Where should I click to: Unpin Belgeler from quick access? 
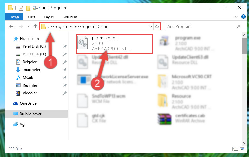click(x=65, y=62)
